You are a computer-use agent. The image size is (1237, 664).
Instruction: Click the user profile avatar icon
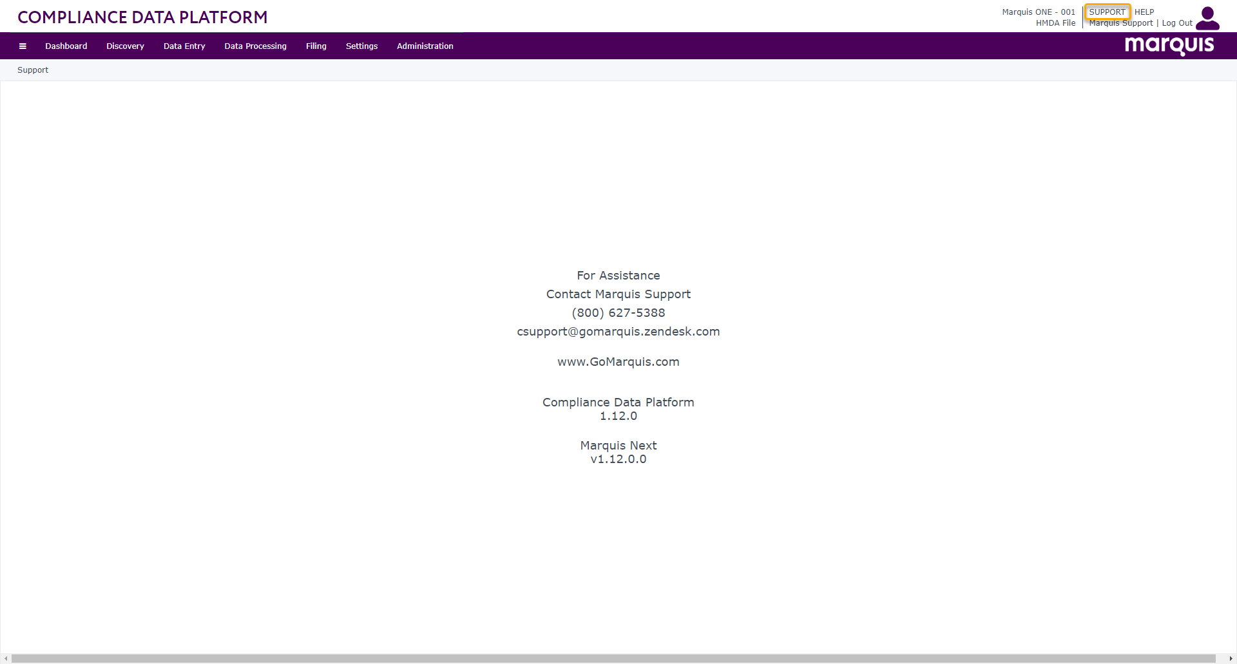click(x=1207, y=19)
